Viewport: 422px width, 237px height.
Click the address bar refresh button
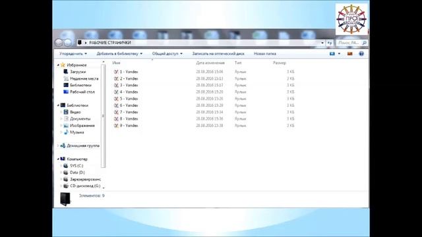tap(330, 43)
